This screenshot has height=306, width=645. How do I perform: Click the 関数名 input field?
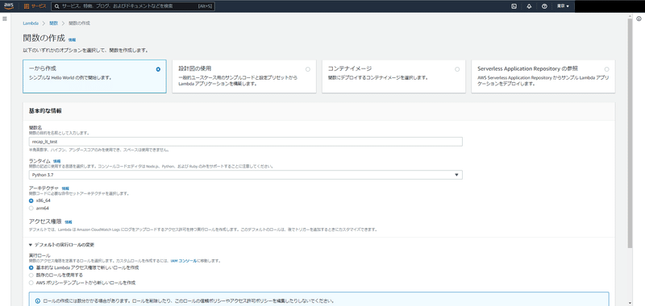pos(246,142)
